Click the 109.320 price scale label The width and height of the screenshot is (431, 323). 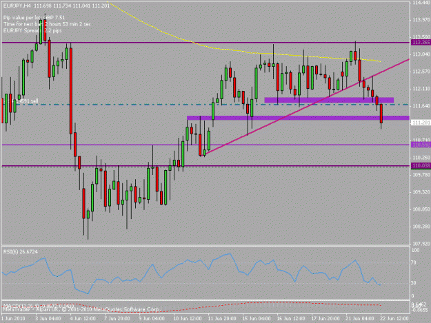pyautogui.click(x=421, y=192)
